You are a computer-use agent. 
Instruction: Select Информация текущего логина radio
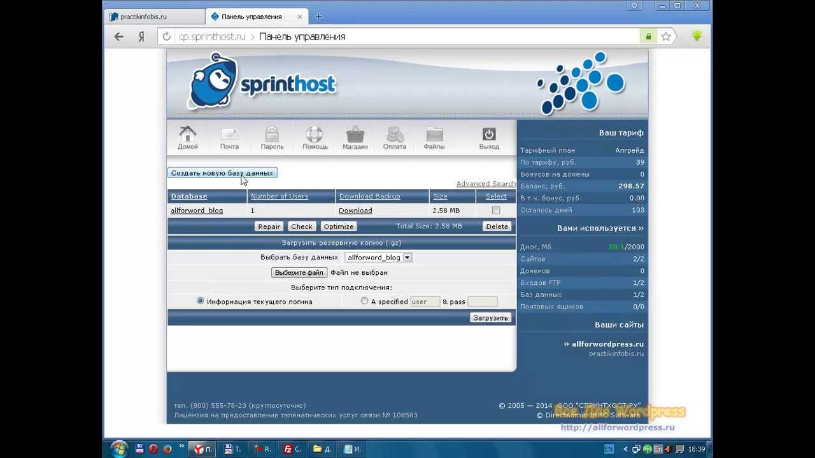pyautogui.click(x=201, y=301)
